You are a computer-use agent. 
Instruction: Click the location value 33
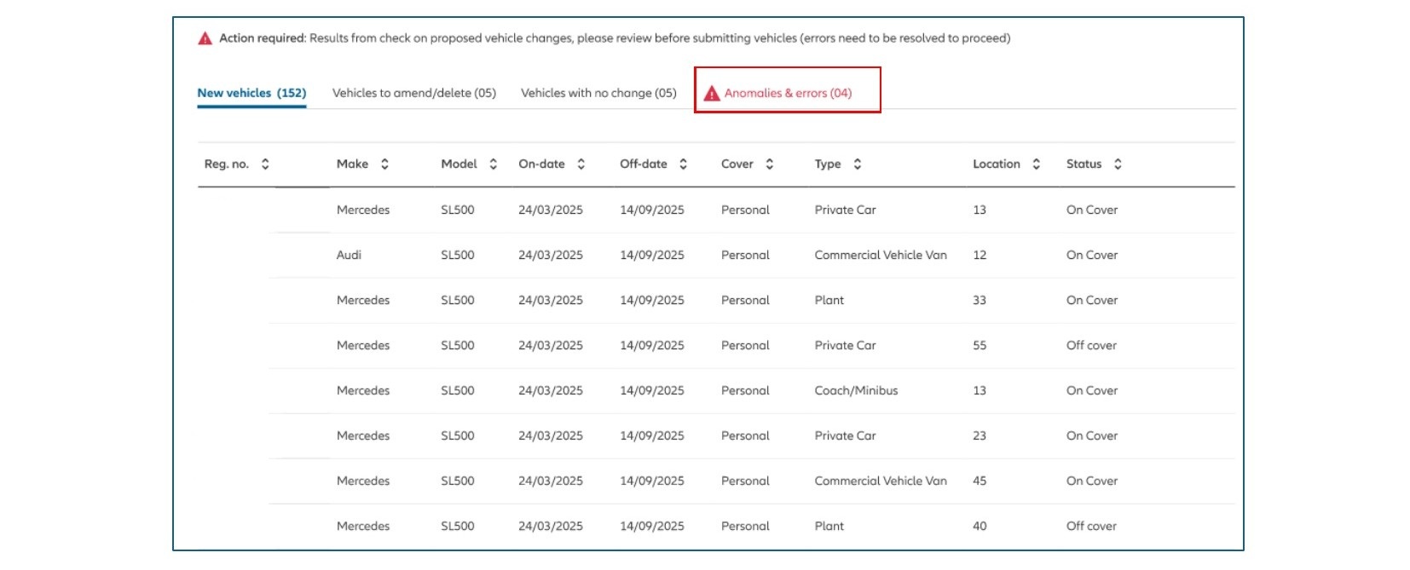click(979, 300)
